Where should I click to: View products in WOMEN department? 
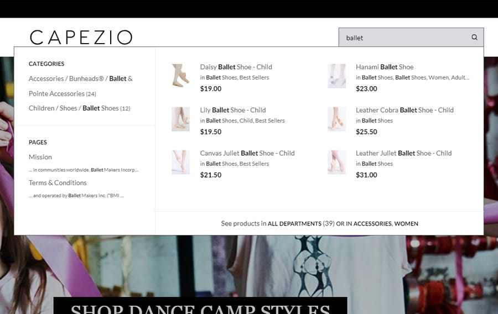coord(406,223)
